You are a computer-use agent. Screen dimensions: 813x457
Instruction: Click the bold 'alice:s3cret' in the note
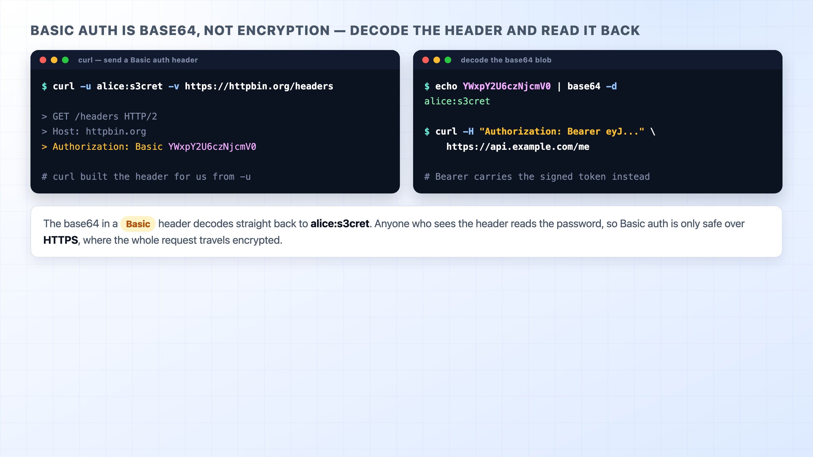(x=340, y=224)
